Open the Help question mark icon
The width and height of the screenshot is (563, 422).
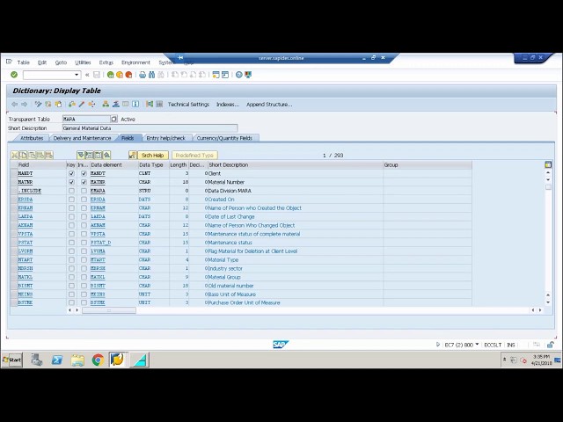238,75
